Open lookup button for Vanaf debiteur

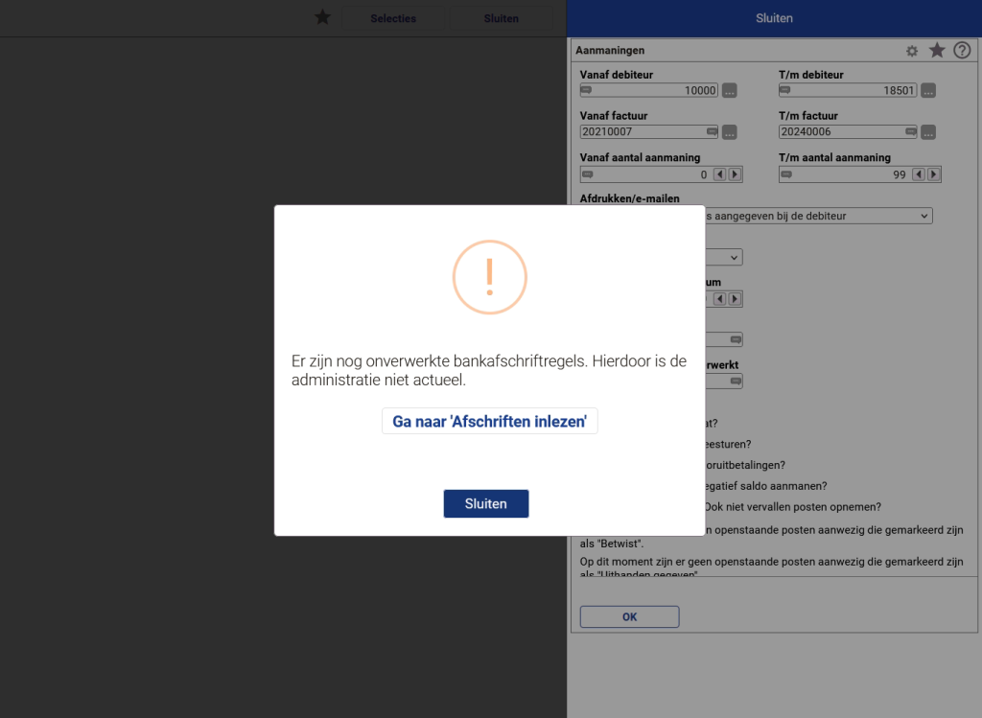pyautogui.click(x=730, y=90)
